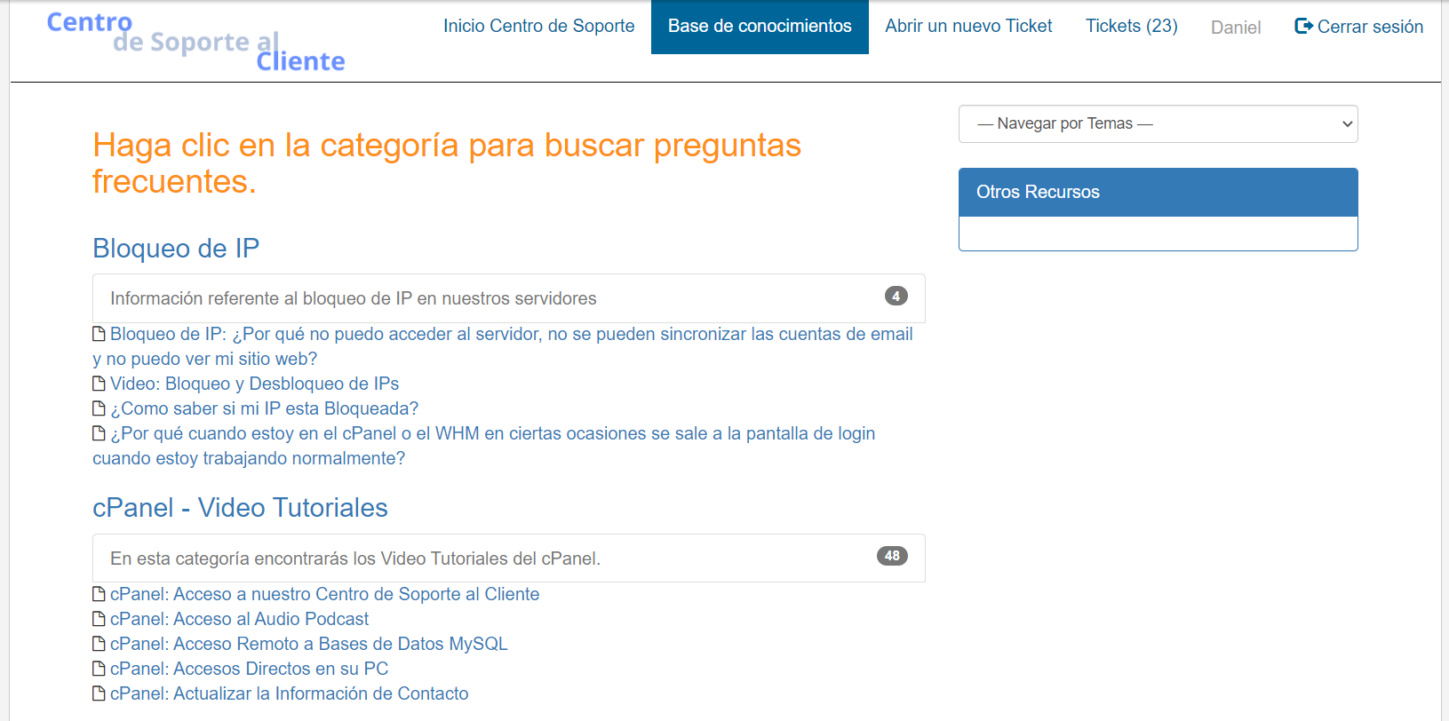Viewport: 1449px width, 721px height.
Task: Click the Otros Recursos panel header
Action: (x=1158, y=192)
